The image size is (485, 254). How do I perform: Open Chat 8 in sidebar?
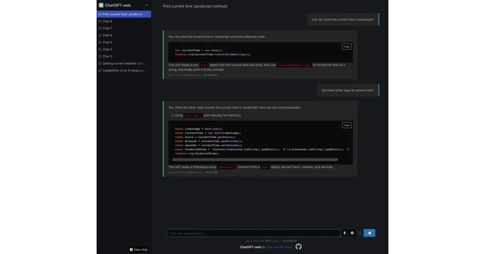pyautogui.click(x=124, y=21)
